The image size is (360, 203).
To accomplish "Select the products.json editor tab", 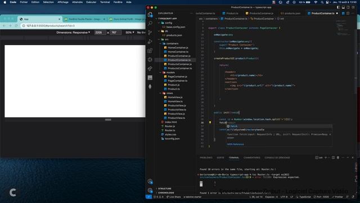I will click(x=291, y=14).
